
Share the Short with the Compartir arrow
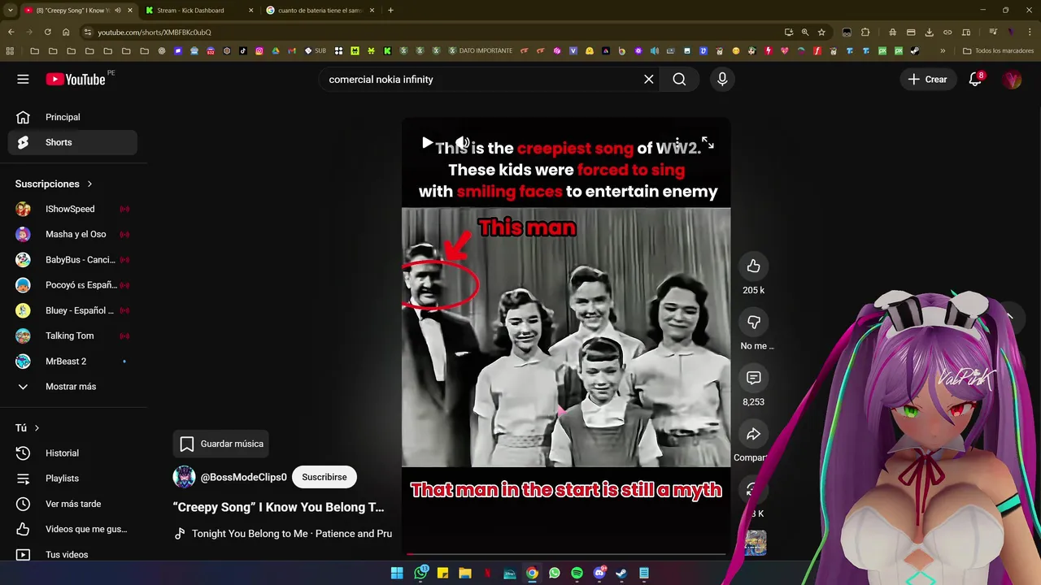754,434
